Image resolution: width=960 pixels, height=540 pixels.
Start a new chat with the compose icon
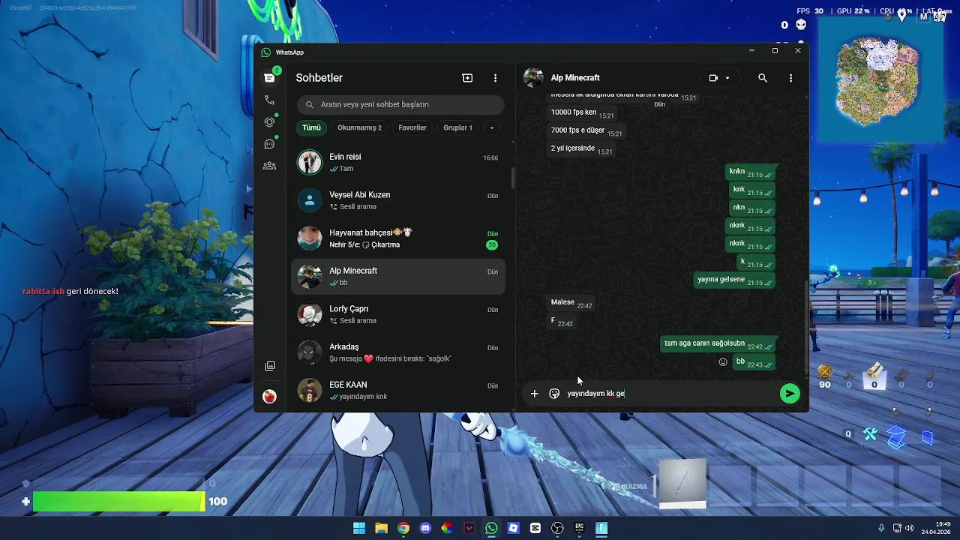click(x=467, y=78)
